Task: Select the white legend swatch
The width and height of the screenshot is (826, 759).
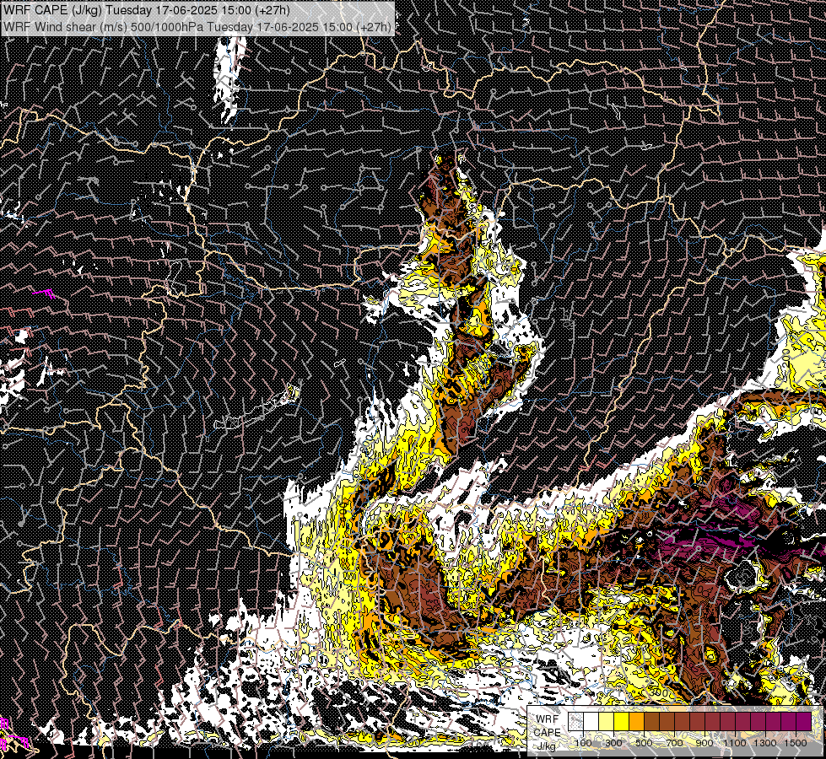Action: click(591, 721)
